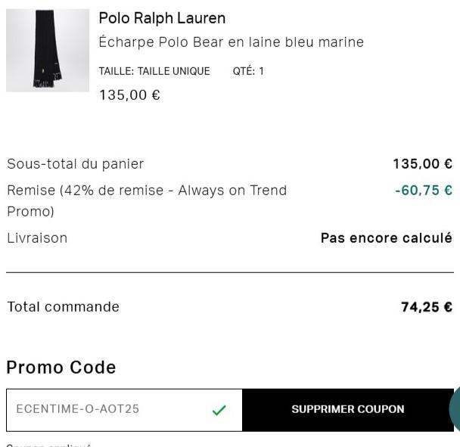Open the teal floating widget at right edge
The image size is (460, 447).
(455, 410)
